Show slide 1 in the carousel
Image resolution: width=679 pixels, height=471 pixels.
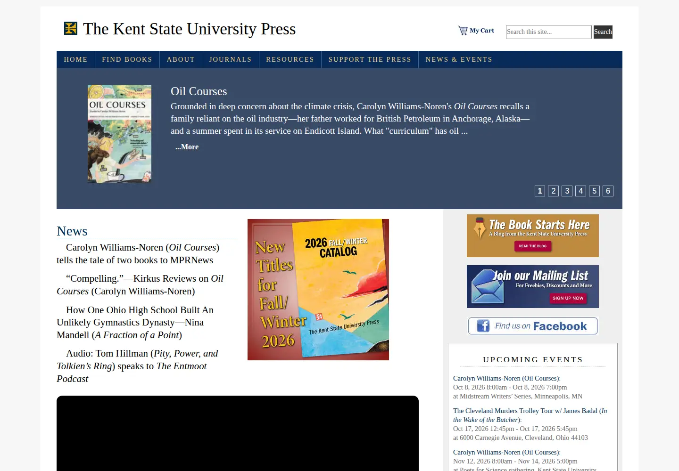tap(540, 191)
